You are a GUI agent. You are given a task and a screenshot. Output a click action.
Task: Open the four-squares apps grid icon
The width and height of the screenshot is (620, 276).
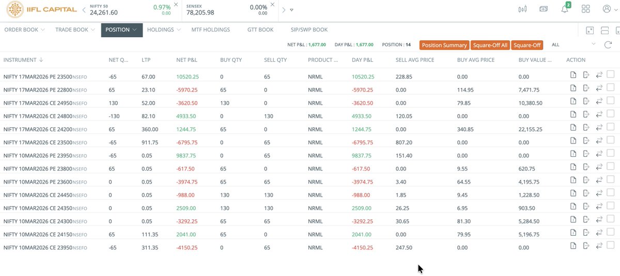586,9
